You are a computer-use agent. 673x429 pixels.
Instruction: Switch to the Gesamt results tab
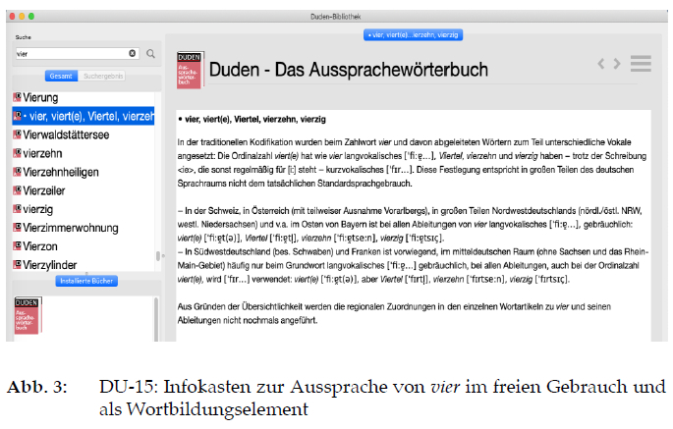(62, 76)
